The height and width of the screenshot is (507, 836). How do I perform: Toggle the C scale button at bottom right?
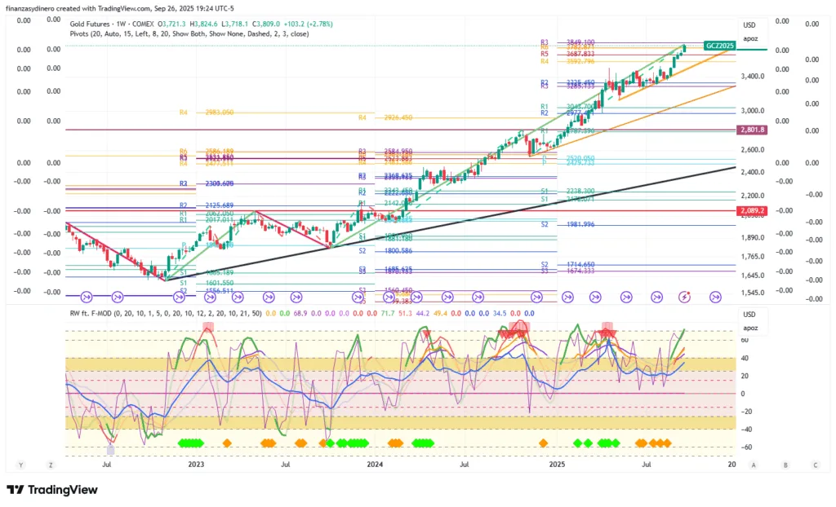[815, 465]
